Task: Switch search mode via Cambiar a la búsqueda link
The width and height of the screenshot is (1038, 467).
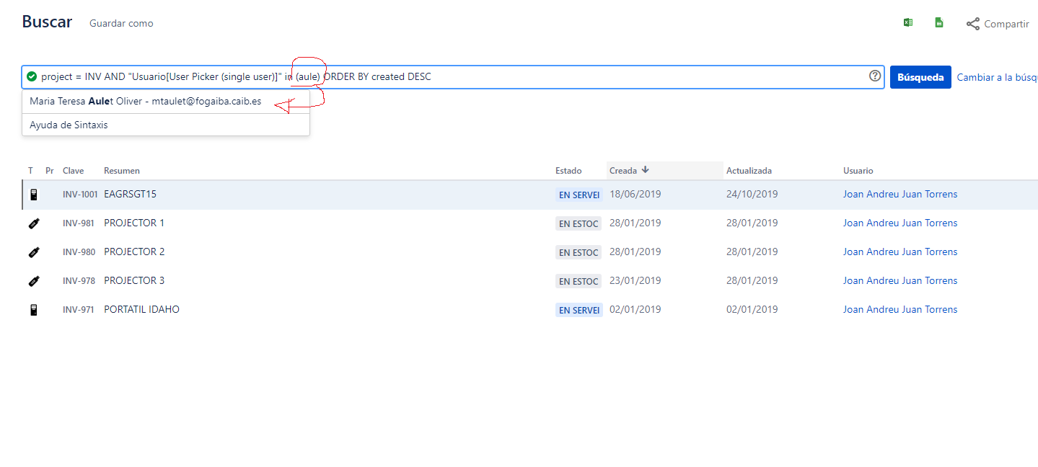Action: tap(997, 77)
